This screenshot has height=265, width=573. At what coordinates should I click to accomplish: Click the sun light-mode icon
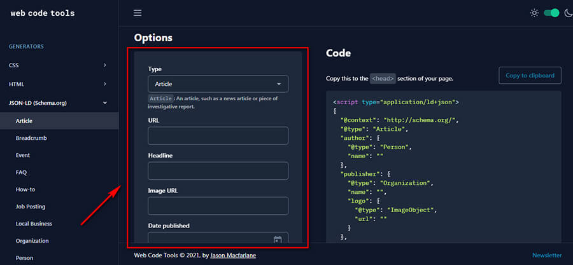coord(534,13)
